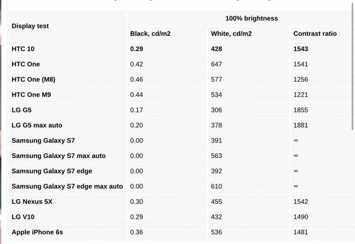Click the Samsung Galaxy S7 edge row label
This screenshot has width=355, height=244.
52,171
